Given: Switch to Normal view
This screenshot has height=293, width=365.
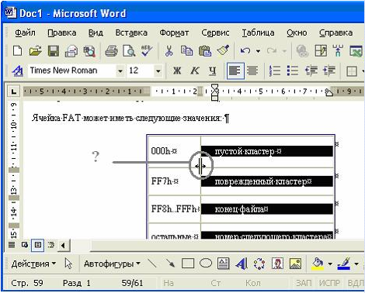Looking at the screenshot, I should (12, 244).
